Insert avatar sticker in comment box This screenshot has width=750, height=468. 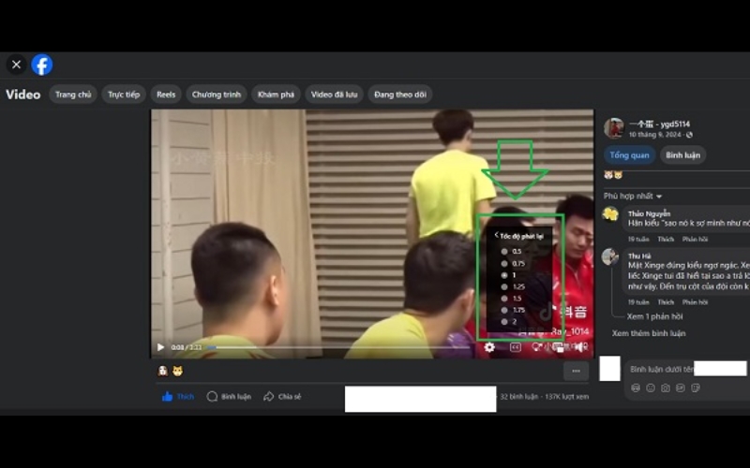coord(636,388)
